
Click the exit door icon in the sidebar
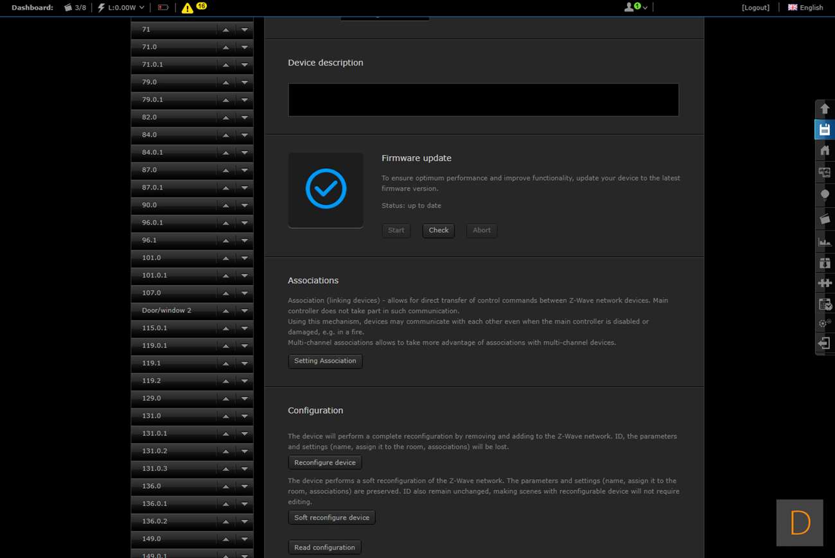(825, 344)
